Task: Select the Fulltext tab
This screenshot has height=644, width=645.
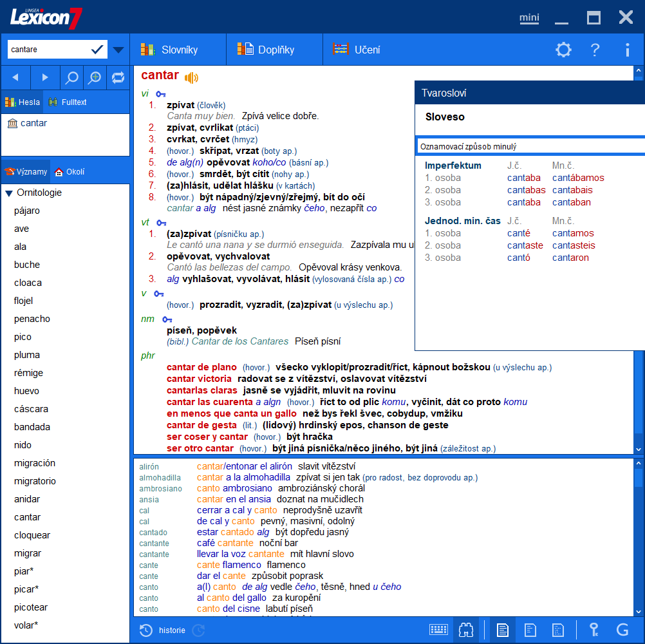Action: (x=68, y=102)
